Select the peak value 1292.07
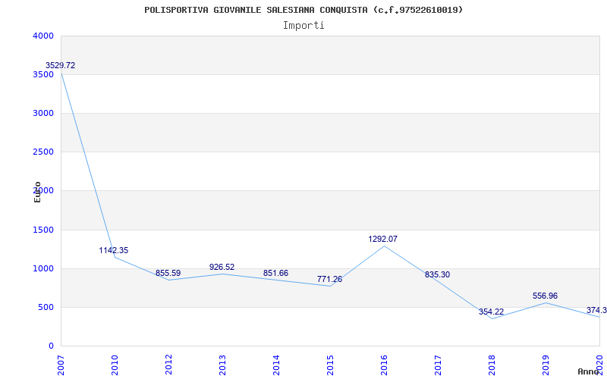This screenshot has height=379, width=607. (383, 239)
